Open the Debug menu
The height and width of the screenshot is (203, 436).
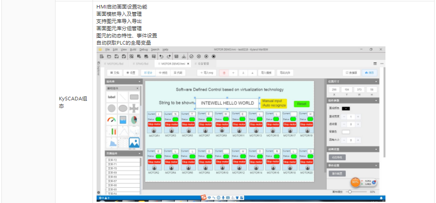click(144, 49)
